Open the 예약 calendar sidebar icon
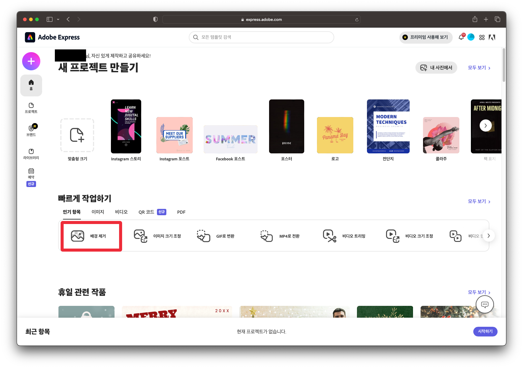Viewport: 523px width, 368px height. pos(31,174)
